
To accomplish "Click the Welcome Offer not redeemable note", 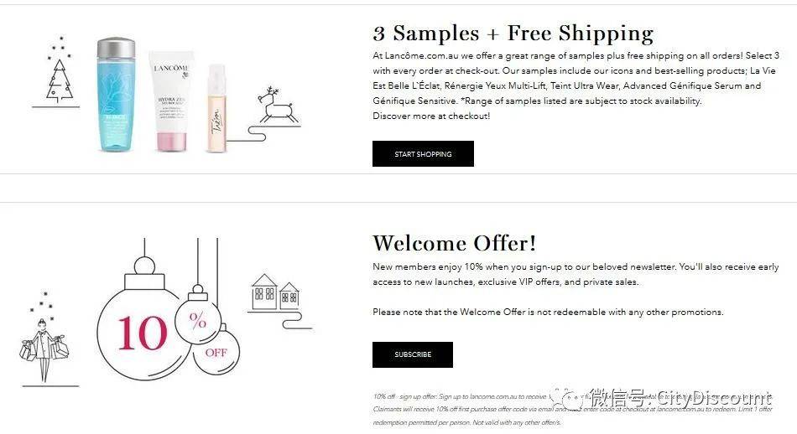I will [x=548, y=312].
